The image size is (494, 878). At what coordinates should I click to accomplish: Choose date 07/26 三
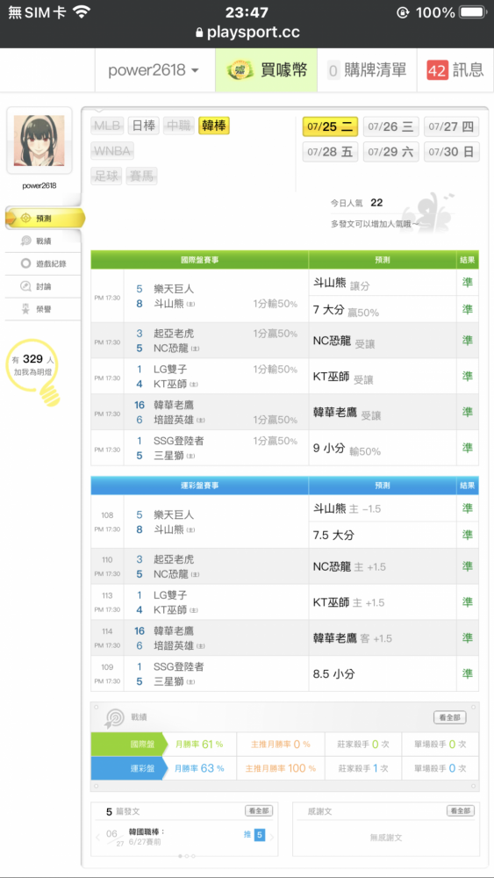[x=390, y=126]
